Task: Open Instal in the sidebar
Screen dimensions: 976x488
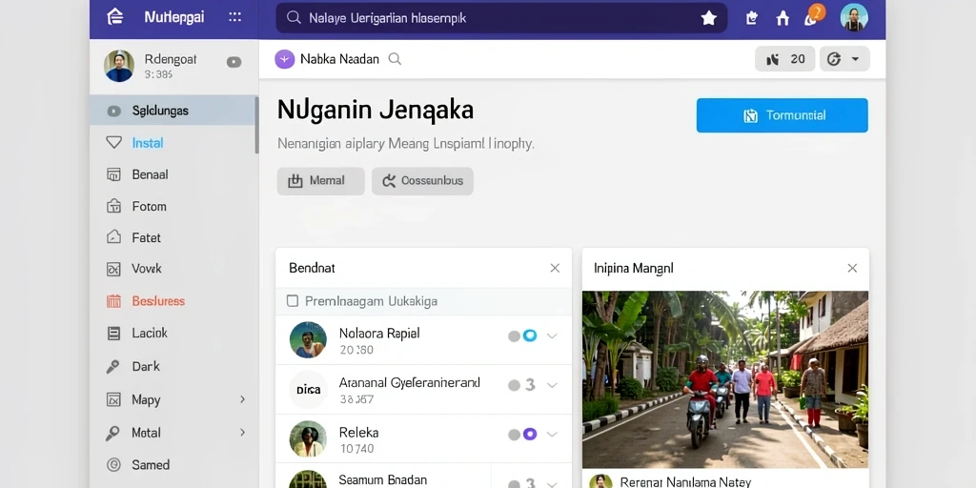Action: pyautogui.click(x=148, y=143)
